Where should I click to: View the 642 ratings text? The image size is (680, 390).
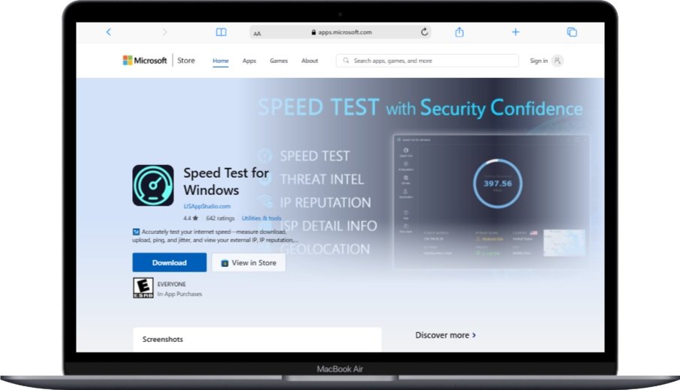tap(221, 218)
